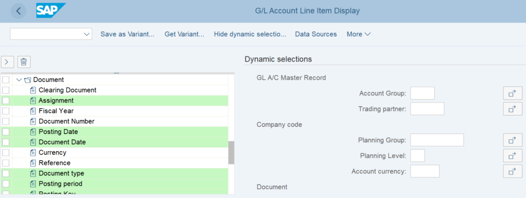Click the Document Number field icon
The image size is (526, 198).
coord(33,121)
